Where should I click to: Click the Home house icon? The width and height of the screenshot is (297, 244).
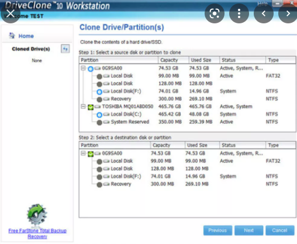point(12,36)
